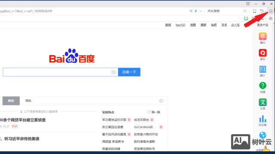Click the share icon in address bar

(x=191, y=11)
